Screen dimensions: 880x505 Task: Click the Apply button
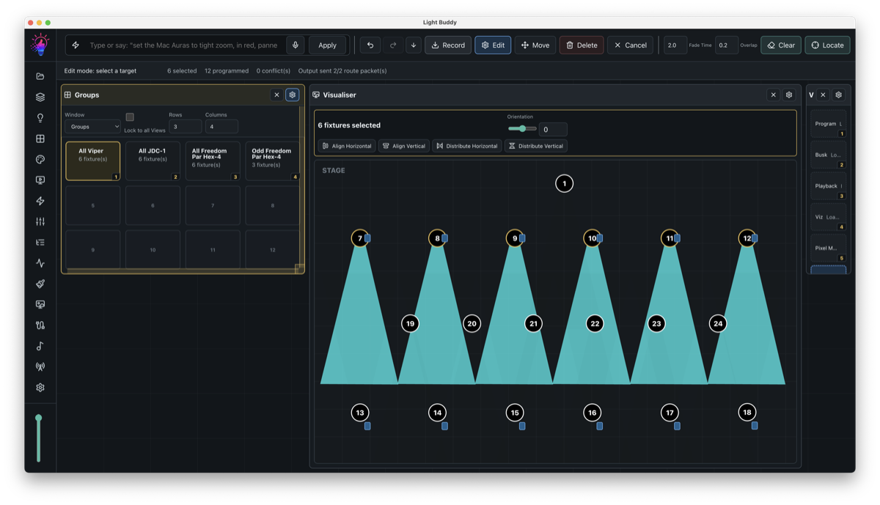(327, 45)
